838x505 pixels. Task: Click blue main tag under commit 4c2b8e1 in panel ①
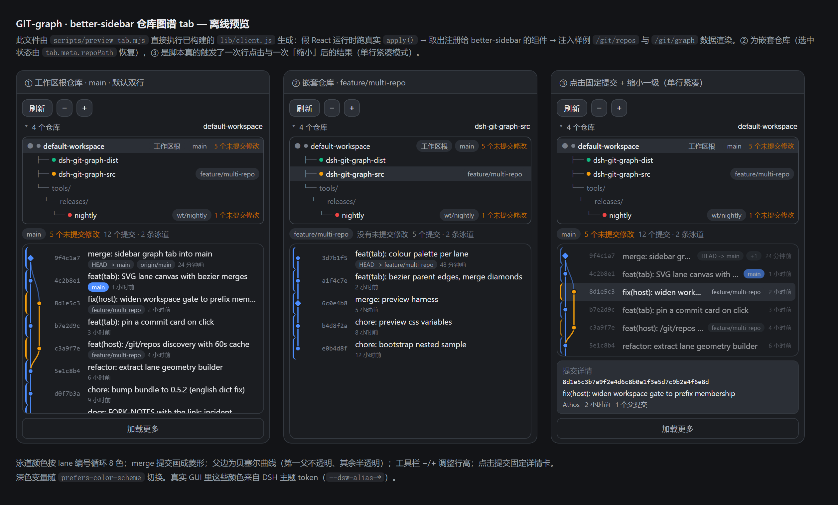coord(98,287)
